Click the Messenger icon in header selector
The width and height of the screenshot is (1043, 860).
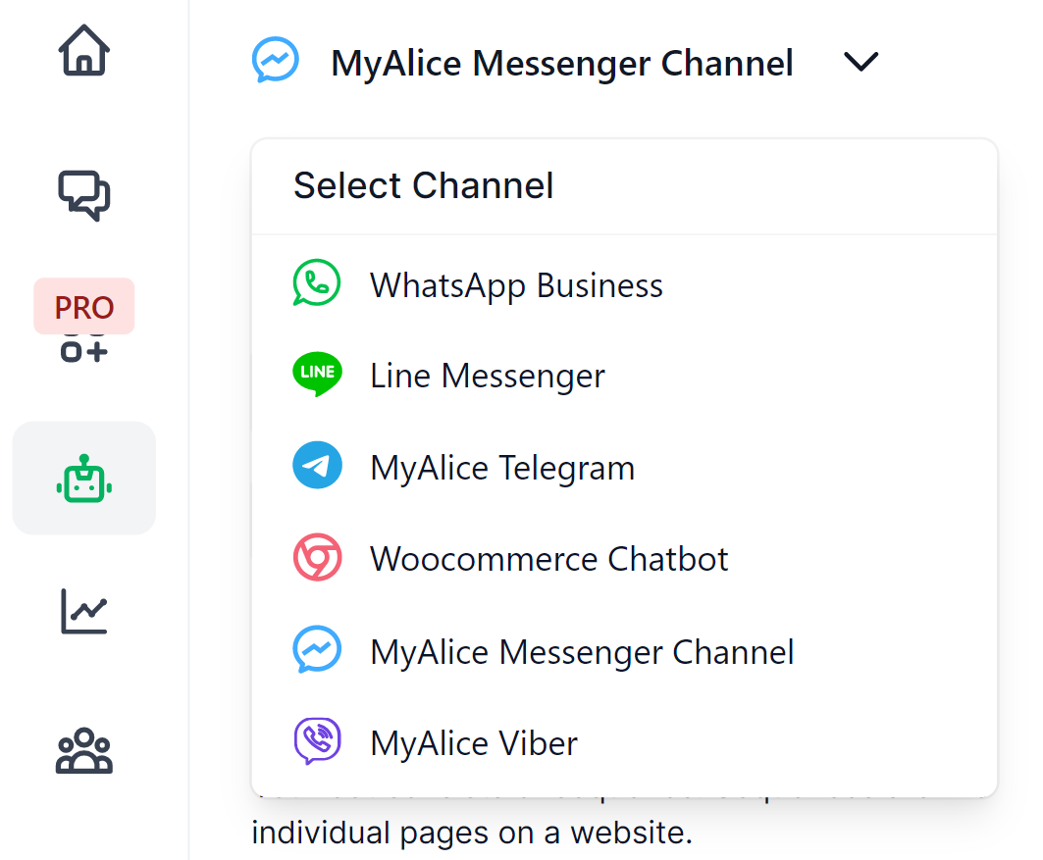[275, 61]
